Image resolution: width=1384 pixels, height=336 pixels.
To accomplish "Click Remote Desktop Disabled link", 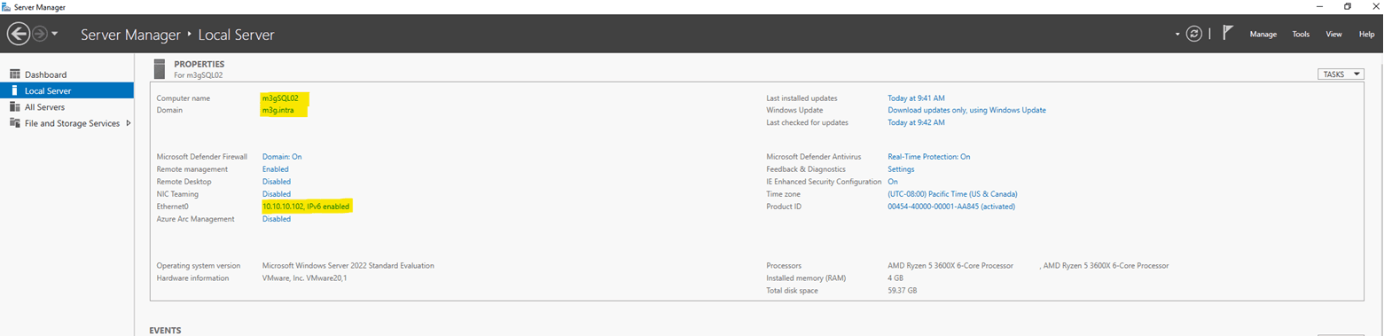I will click(x=276, y=181).
